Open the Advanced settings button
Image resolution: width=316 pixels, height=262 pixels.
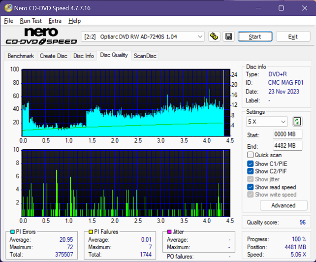284,205
